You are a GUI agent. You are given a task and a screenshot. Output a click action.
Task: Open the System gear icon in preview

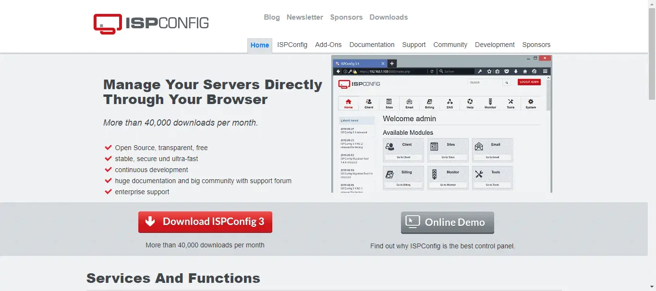[x=531, y=102]
